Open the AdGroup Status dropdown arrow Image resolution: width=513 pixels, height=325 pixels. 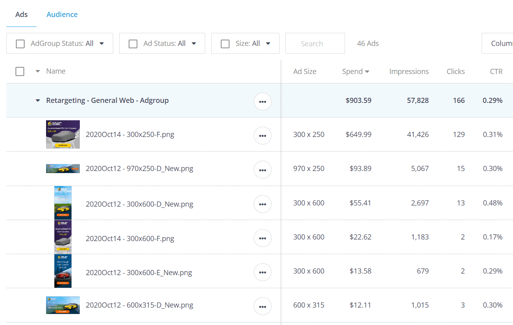(x=102, y=44)
